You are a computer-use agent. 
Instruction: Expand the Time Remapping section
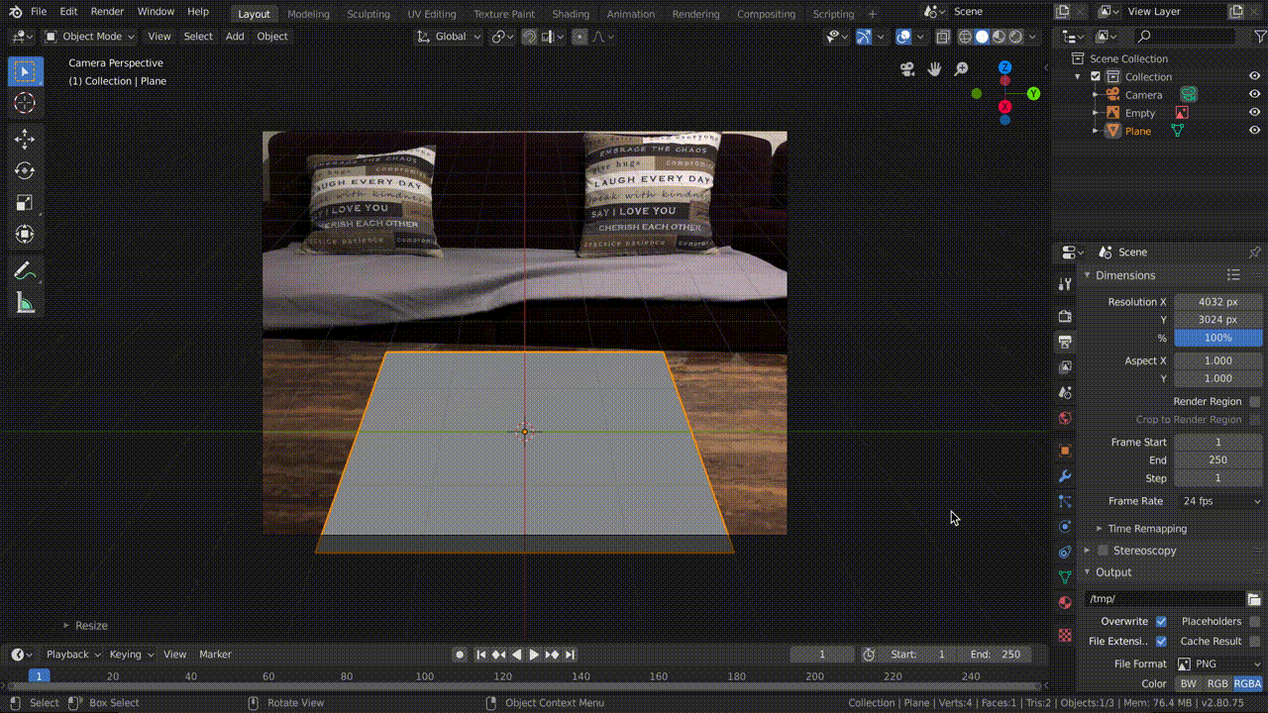(1146, 529)
